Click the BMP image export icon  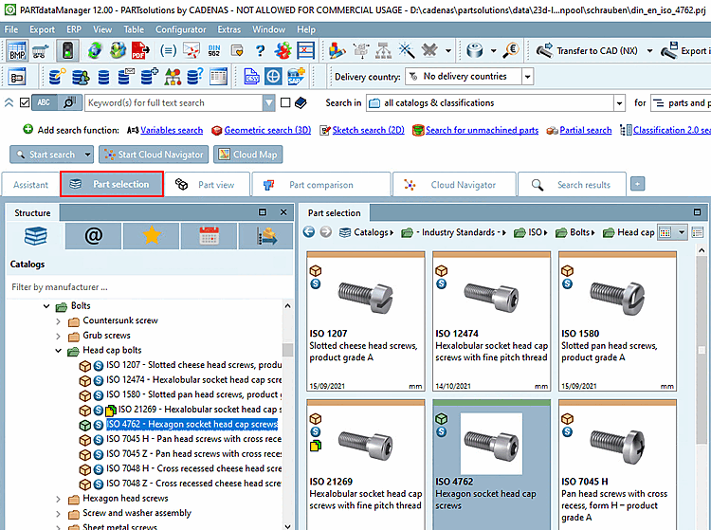pyautogui.click(x=17, y=51)
